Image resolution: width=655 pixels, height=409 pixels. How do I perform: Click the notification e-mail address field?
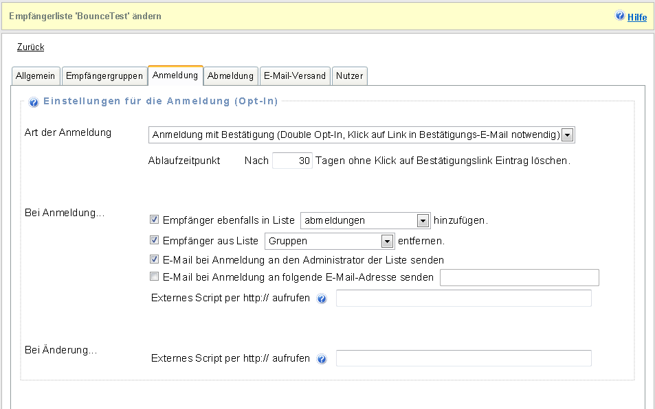(519, 277)
